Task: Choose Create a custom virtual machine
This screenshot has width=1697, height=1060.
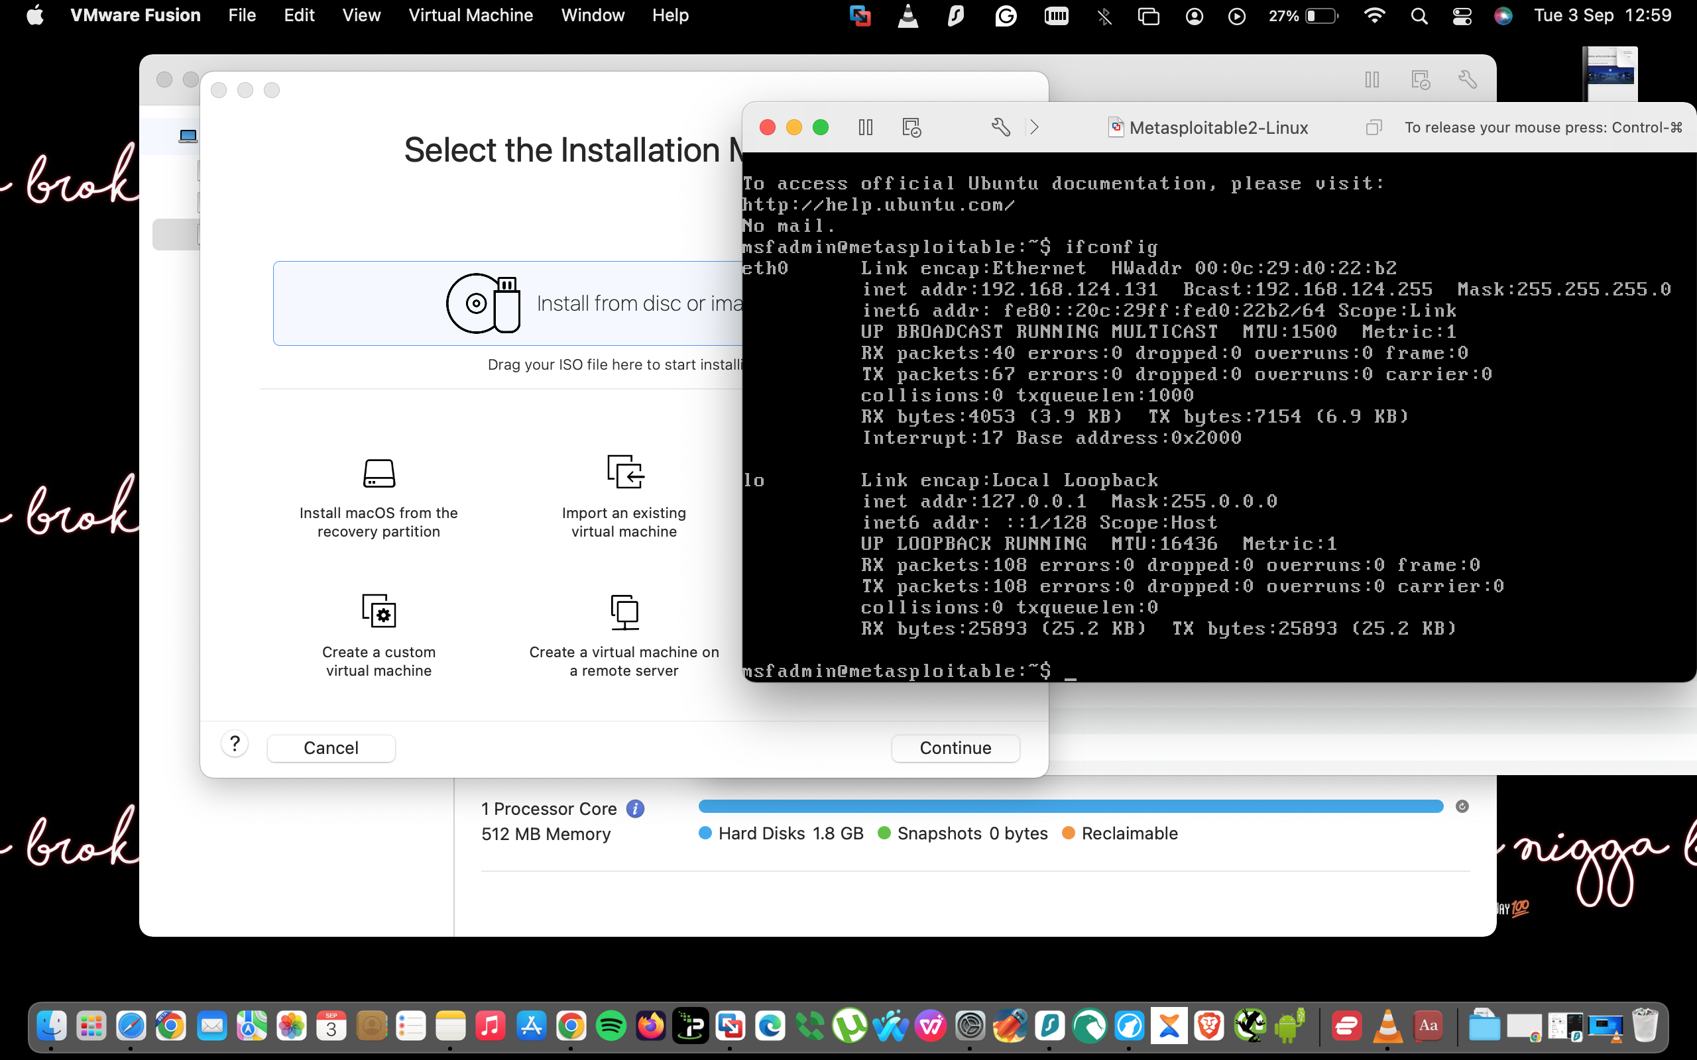Action: pos(379,637)
